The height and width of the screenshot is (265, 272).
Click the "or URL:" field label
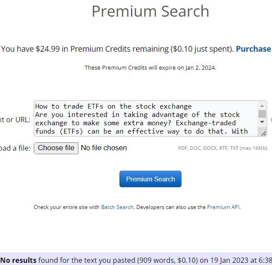(16, 120)
